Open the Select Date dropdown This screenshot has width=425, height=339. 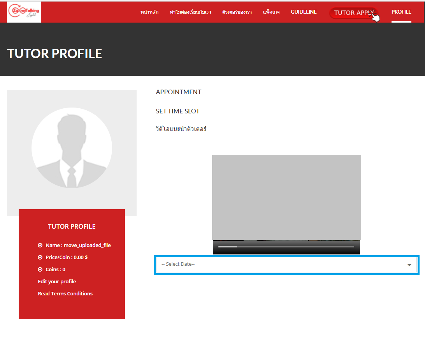286,265
